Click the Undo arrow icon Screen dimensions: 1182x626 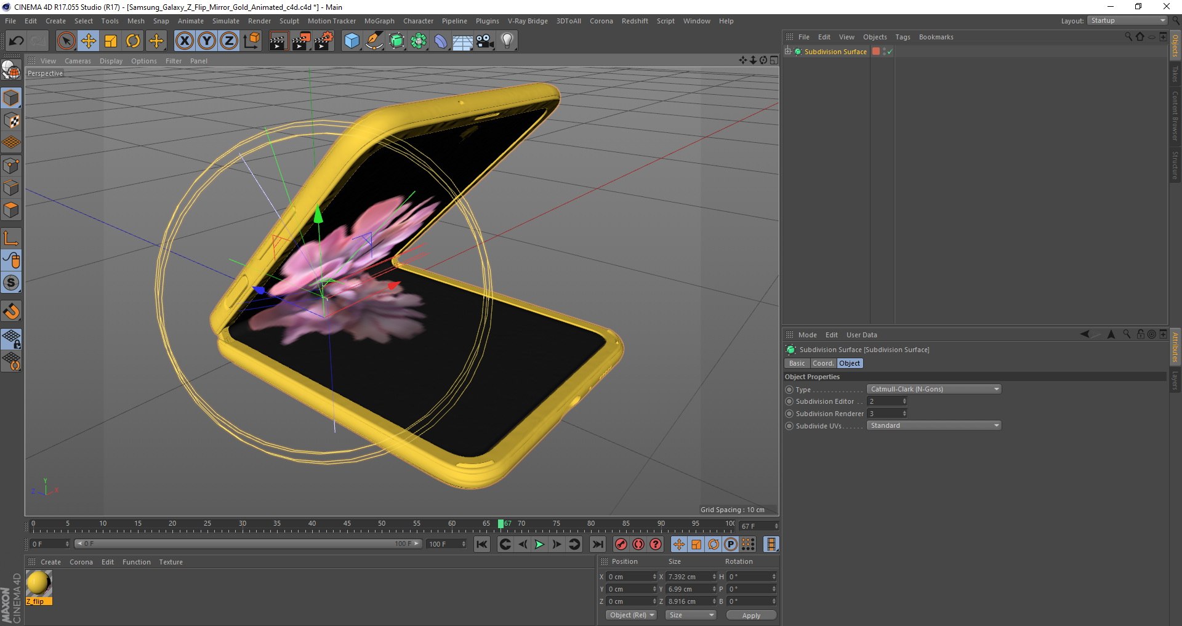pyautogui.click(x=17, y=41)
